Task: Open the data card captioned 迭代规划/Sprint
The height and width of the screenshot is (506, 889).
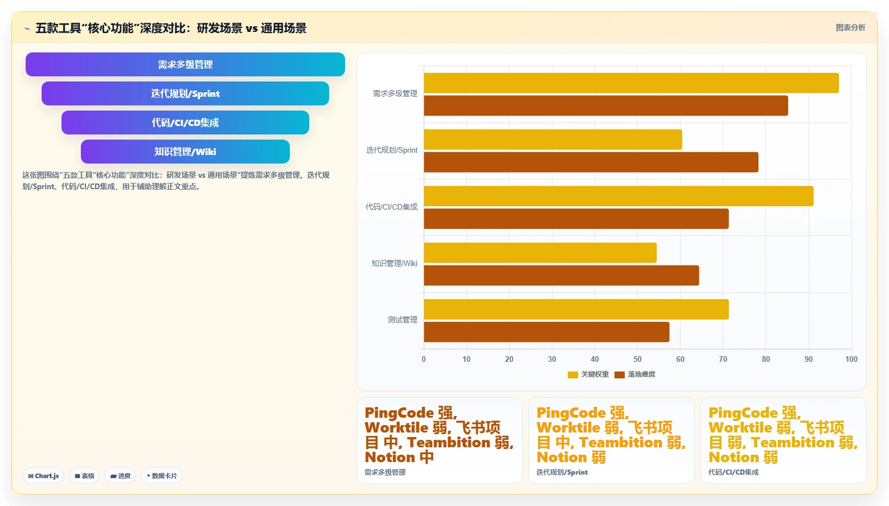Action: click(x=612, y=440)
